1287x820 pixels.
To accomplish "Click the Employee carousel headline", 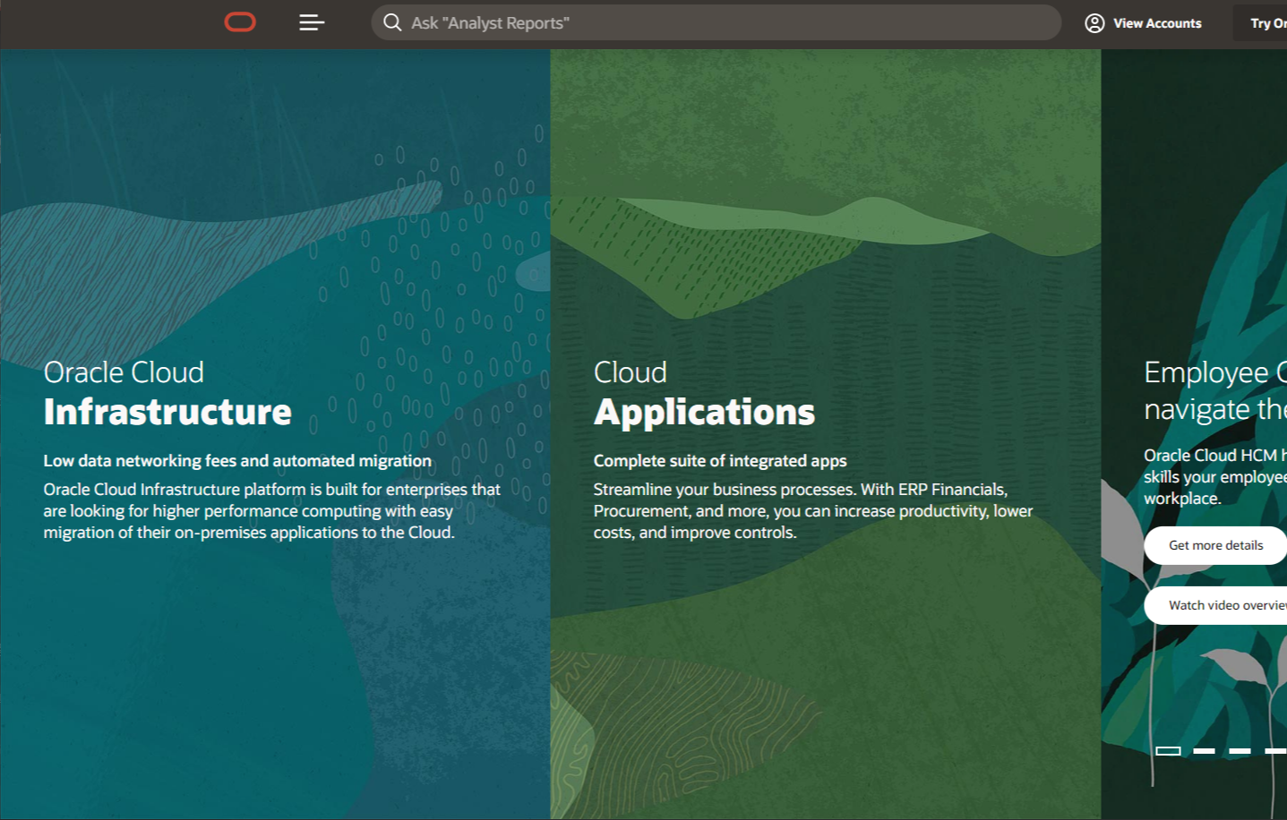I will (x=1215, y=390).
